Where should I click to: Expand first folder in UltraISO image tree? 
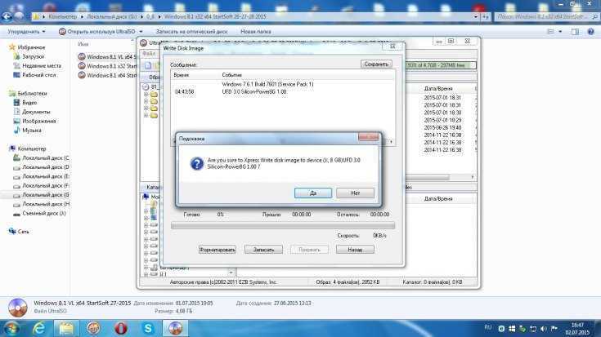146,94
